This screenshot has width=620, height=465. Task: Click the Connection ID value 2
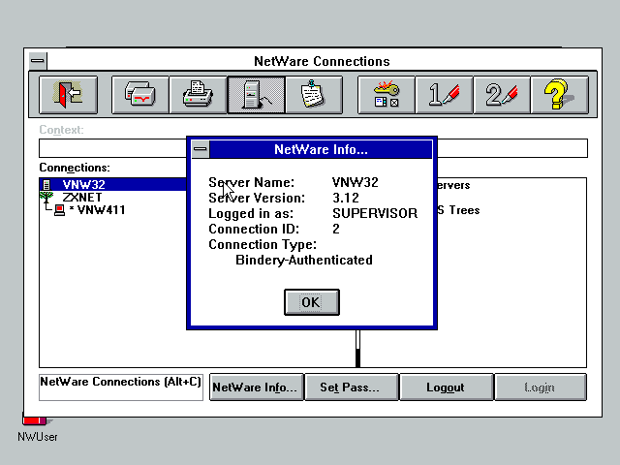pos(336,229)
